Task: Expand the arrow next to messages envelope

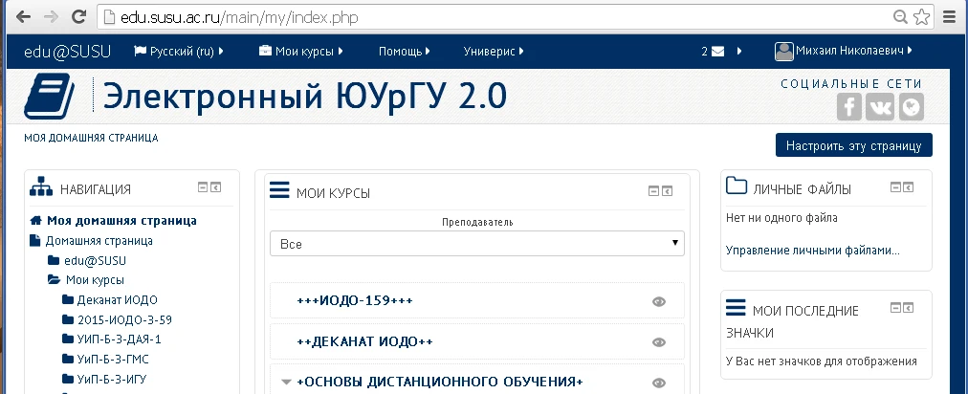Action: 739,52
